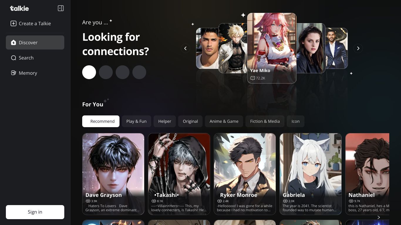
Task: Switch to the Play & Fun tab
Action: [x=136, y=121]
